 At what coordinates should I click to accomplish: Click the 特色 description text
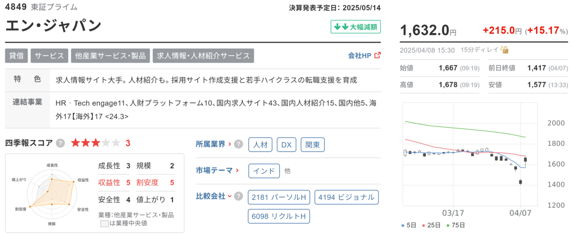tap(206, 79)
